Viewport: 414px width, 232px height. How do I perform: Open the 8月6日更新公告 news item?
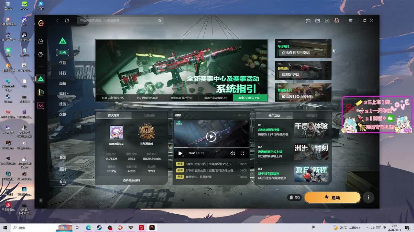(211, 170)
